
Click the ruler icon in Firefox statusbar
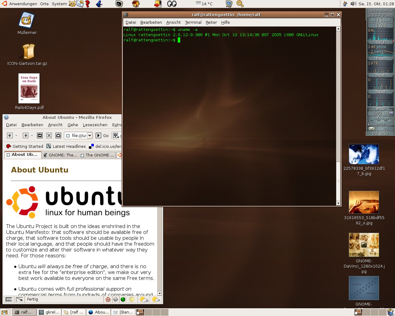pos(9,299)
